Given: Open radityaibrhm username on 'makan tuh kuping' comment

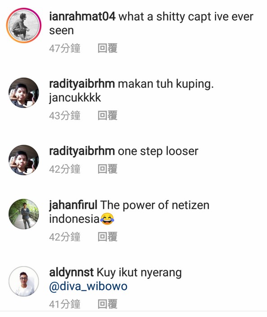Looking at the screenshot, I should [82, 84].
